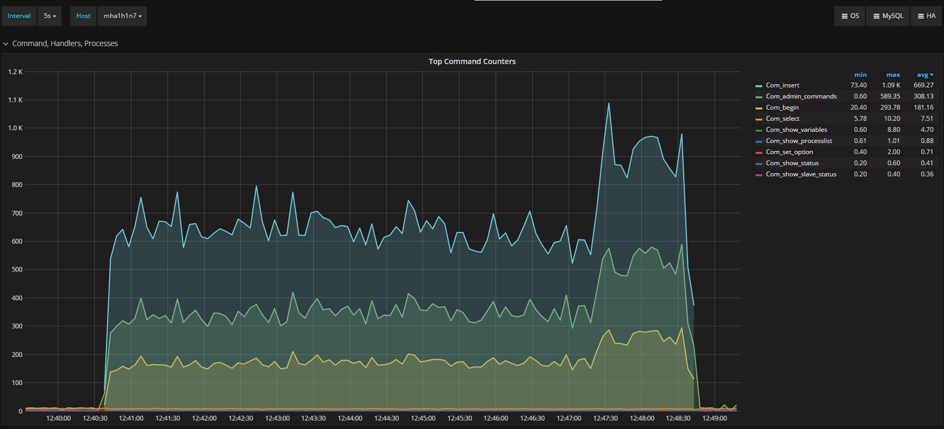Toggle the Com_insert series in legend
Screen dimensions: 944x429
tap(782, 85)
